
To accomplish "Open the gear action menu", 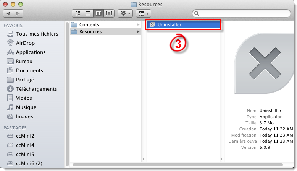I will [x=125, y=13].
